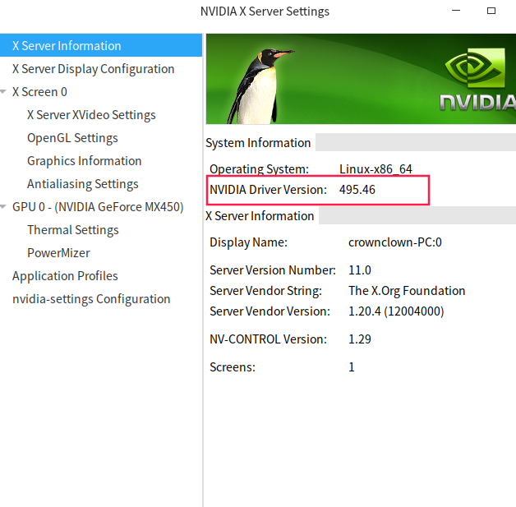Click the NV-CONTROL Version label
This screenshot has height=507, width=516.
click(268, 339)
